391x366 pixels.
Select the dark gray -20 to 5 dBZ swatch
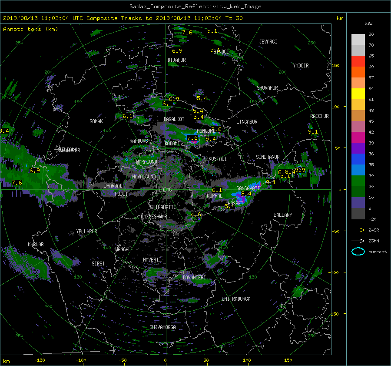pos(358,214)
